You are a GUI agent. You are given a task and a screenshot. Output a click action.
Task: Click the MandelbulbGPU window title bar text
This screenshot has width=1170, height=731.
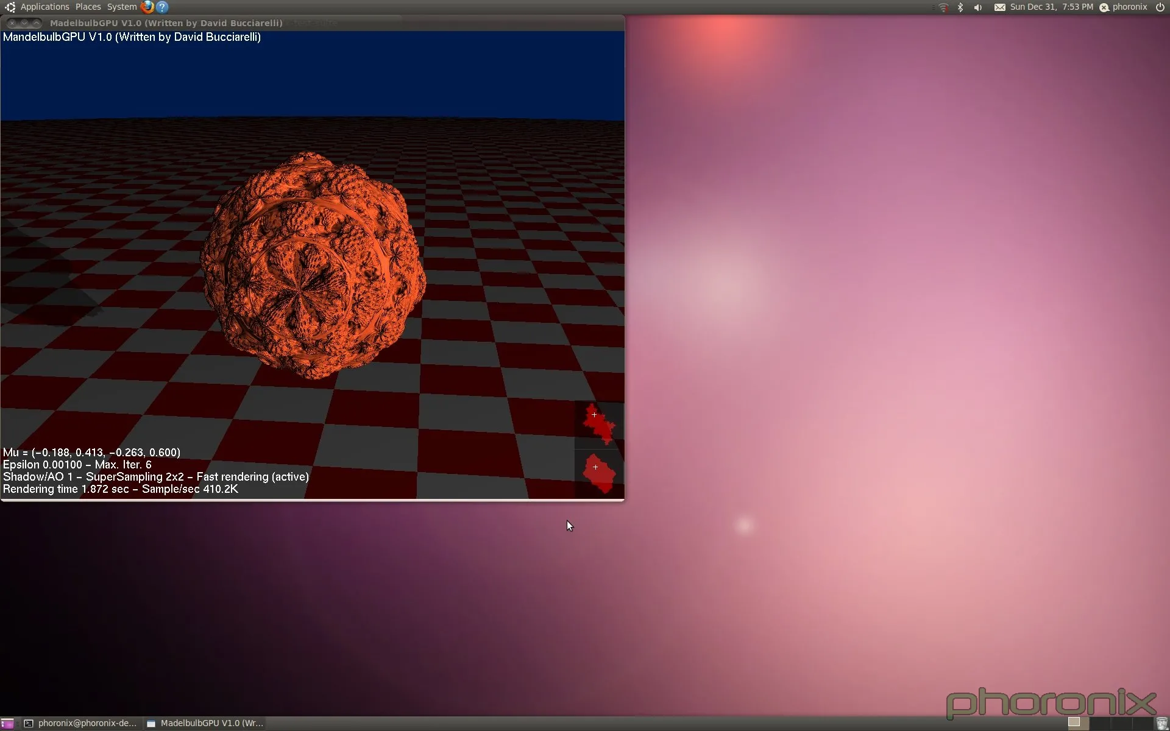[166, 23]
